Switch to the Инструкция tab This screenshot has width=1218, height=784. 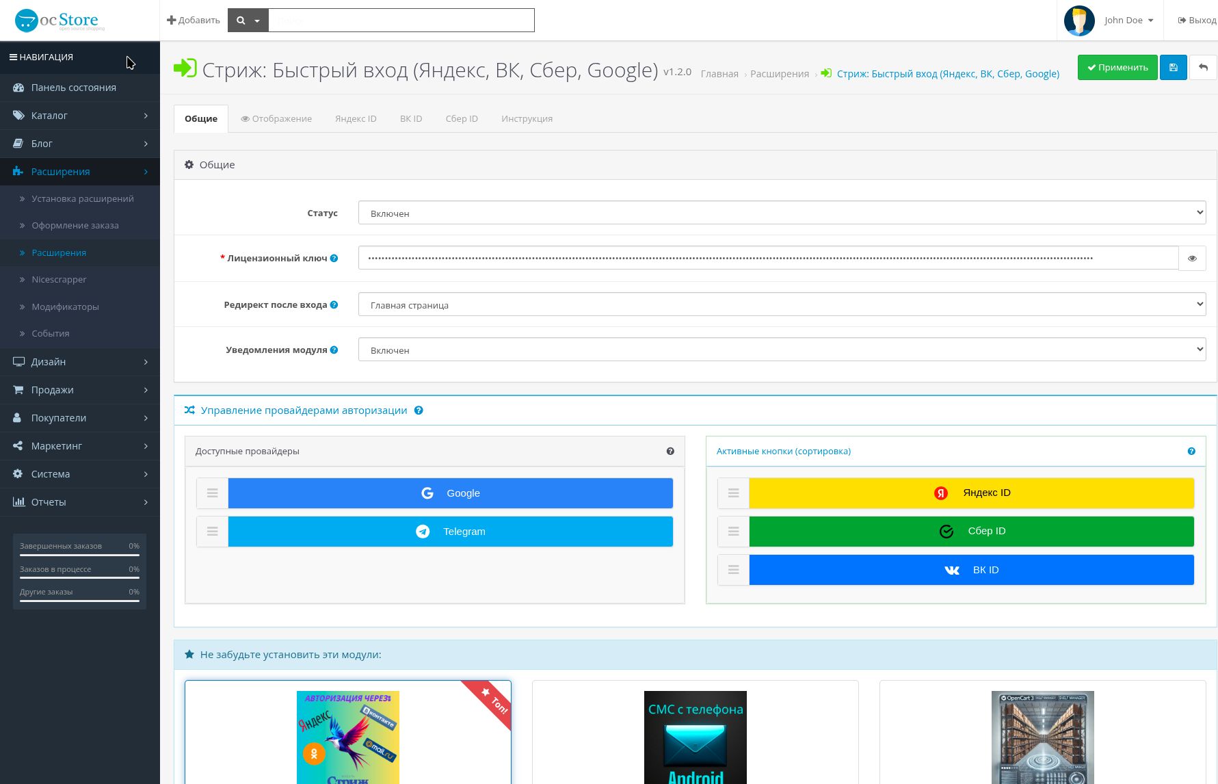[527, 119]
